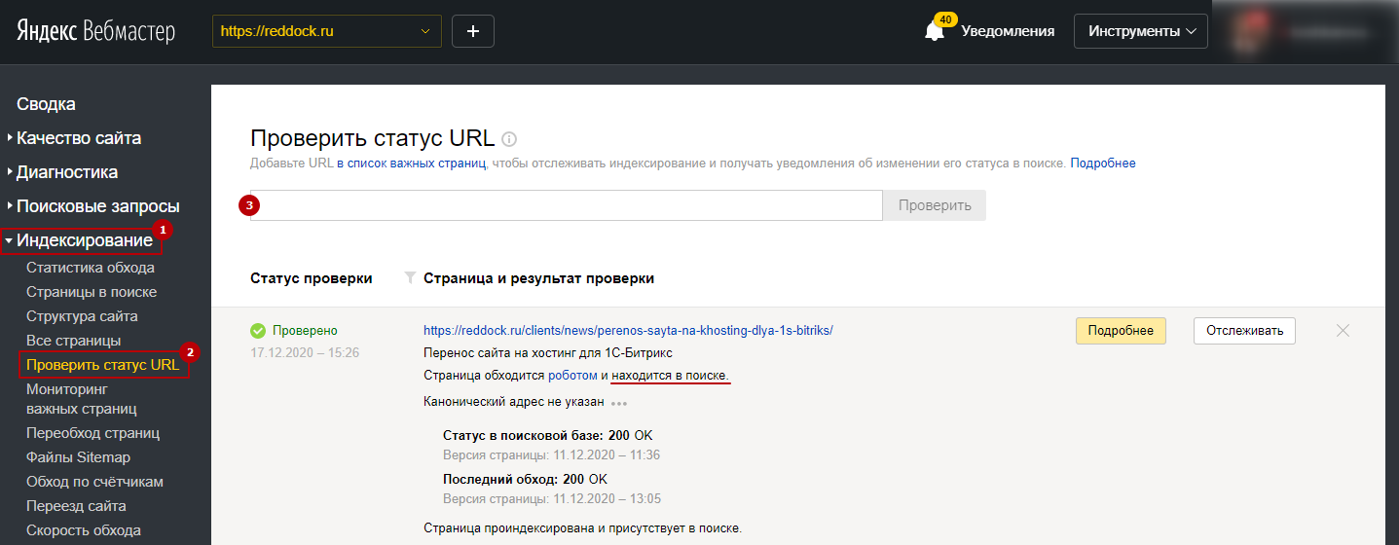Open Страницы в поиске
Viewport: 1399px width, 545px height.
[92, 292]
